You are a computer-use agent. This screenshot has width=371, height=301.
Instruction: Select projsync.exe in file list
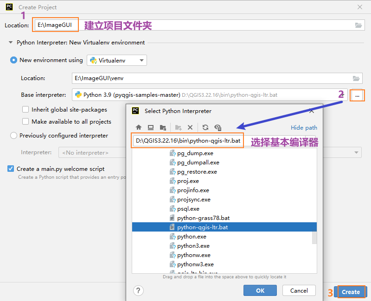224,200
